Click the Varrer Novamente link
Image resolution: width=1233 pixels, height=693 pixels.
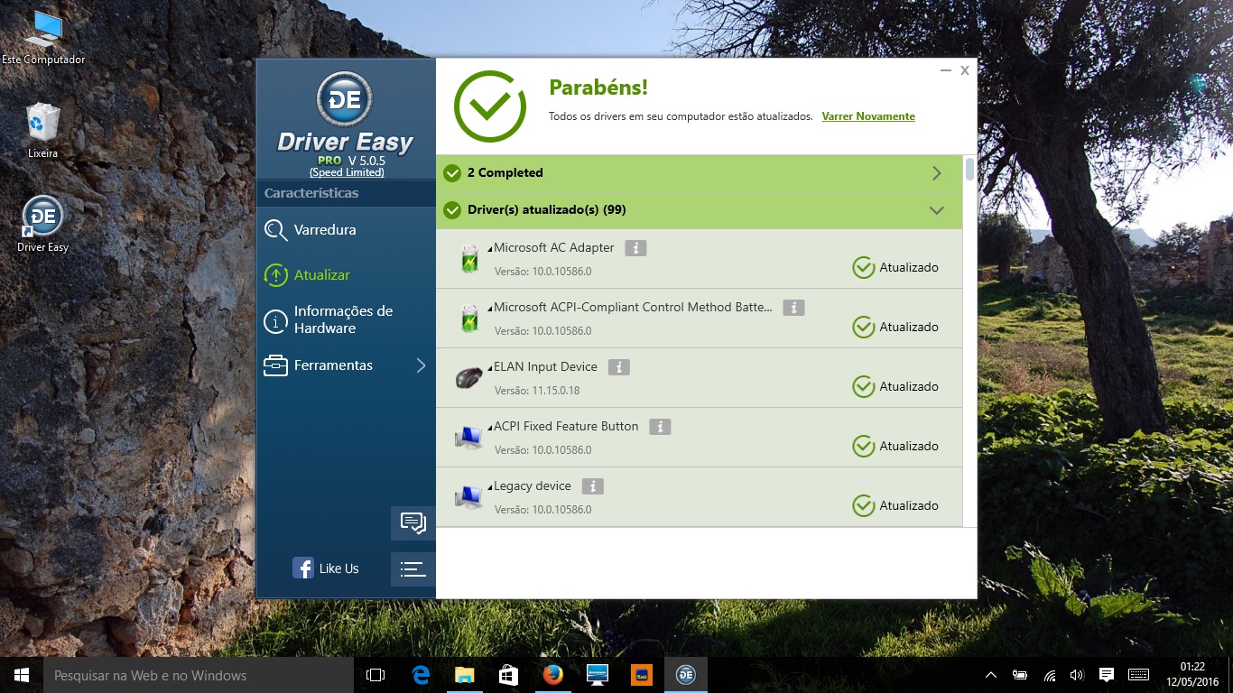point(868,116)
